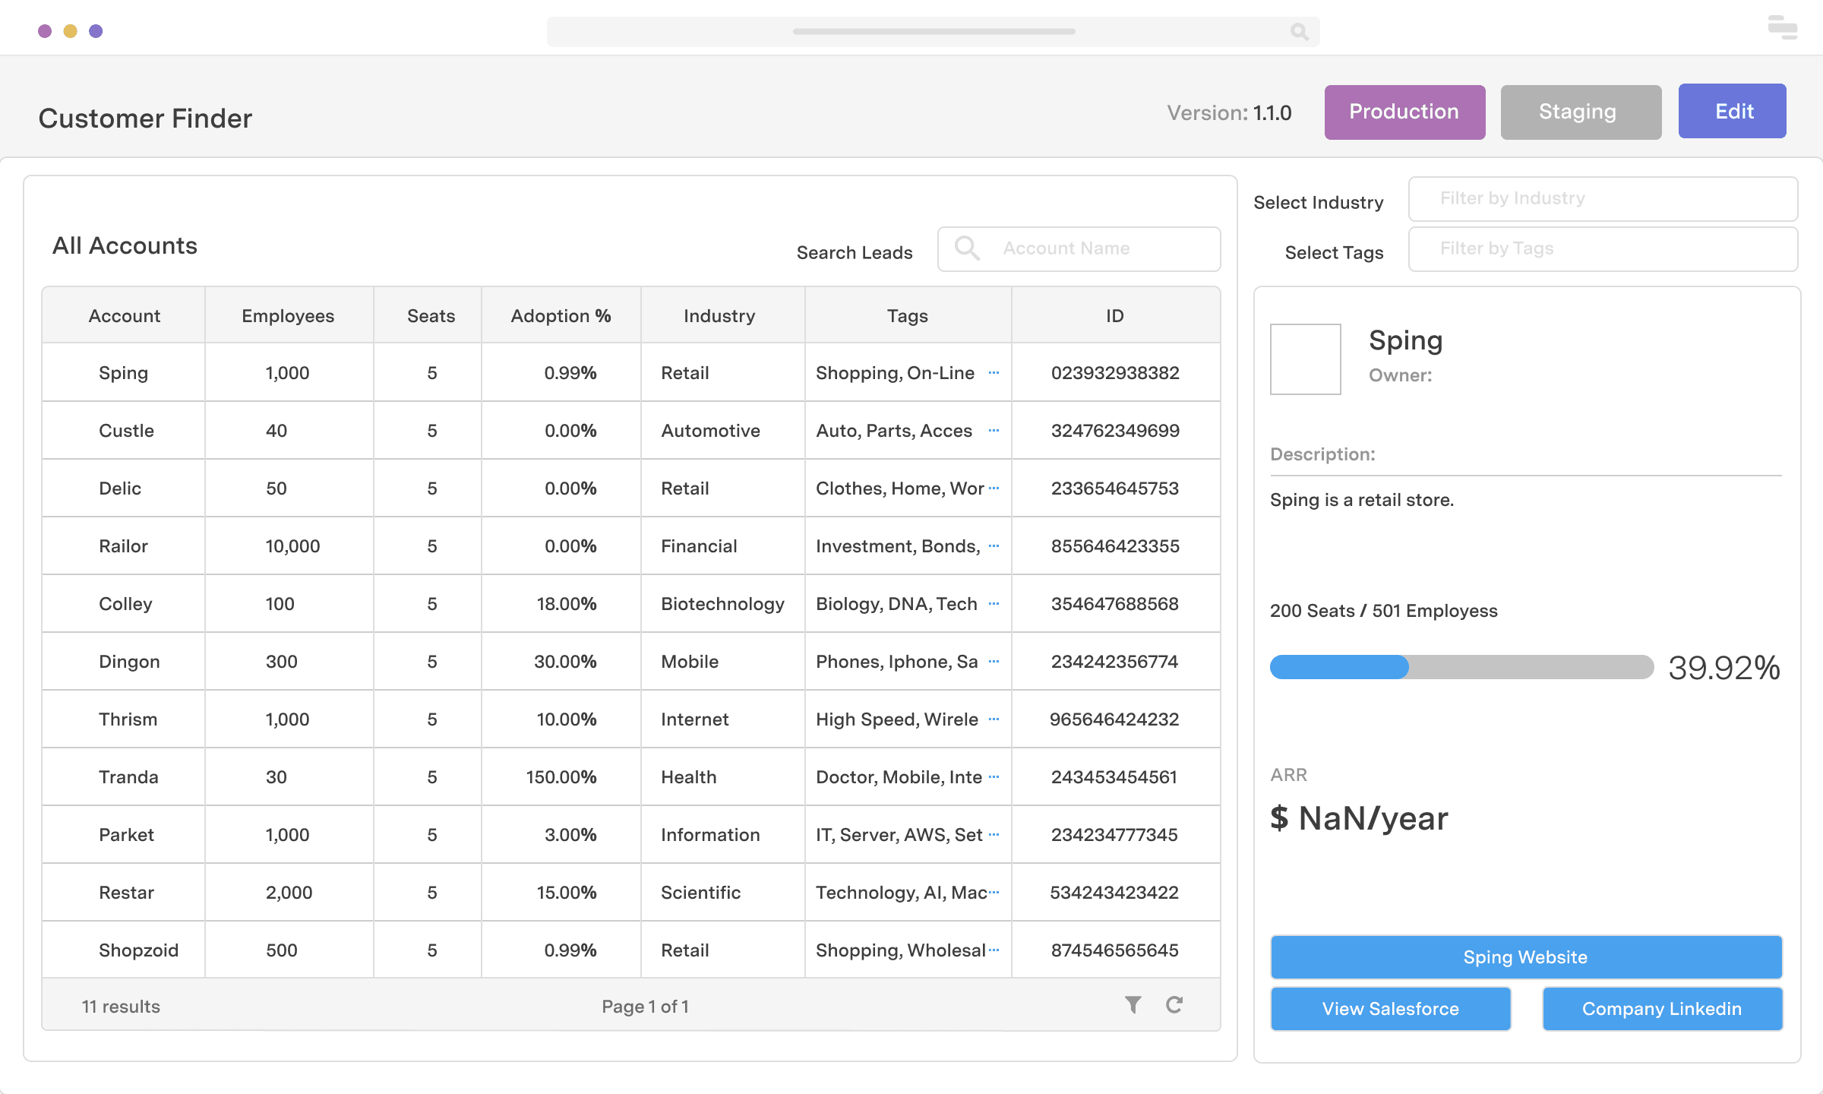Viewport: 1823px width, 1094px height.
Task: Switch to the Staging environment
Action: click(1580, 112)
